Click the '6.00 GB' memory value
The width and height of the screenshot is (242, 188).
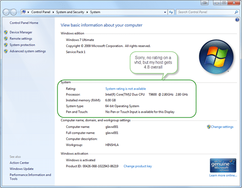click(x=111, y=100)
